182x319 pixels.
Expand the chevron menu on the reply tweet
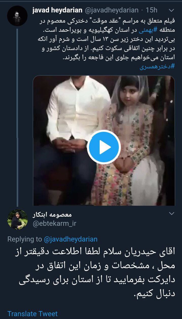(x=171, y=213)
